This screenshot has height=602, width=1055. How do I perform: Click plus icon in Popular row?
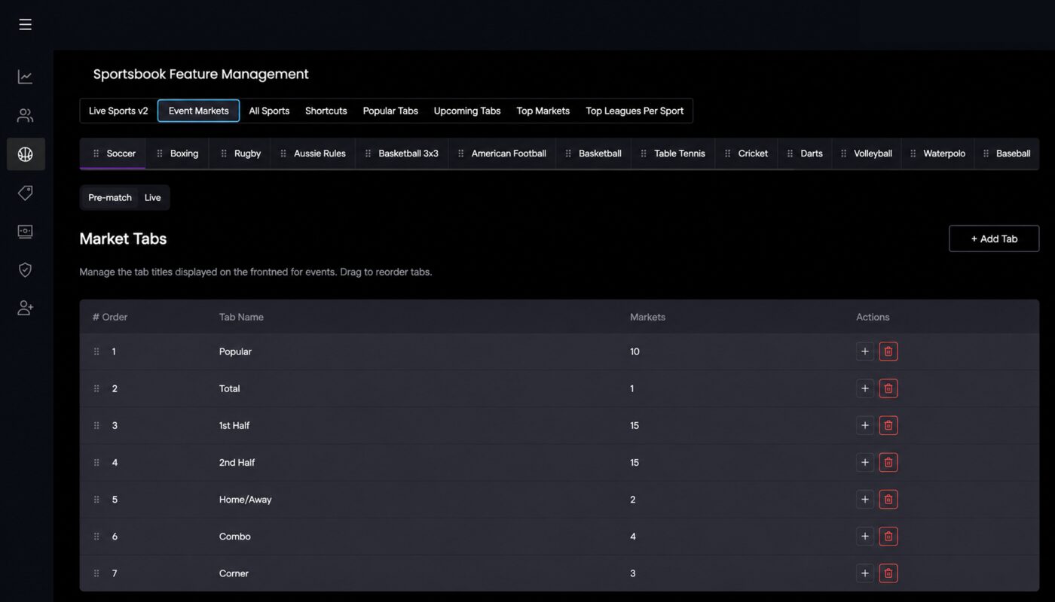pos(865,351)
